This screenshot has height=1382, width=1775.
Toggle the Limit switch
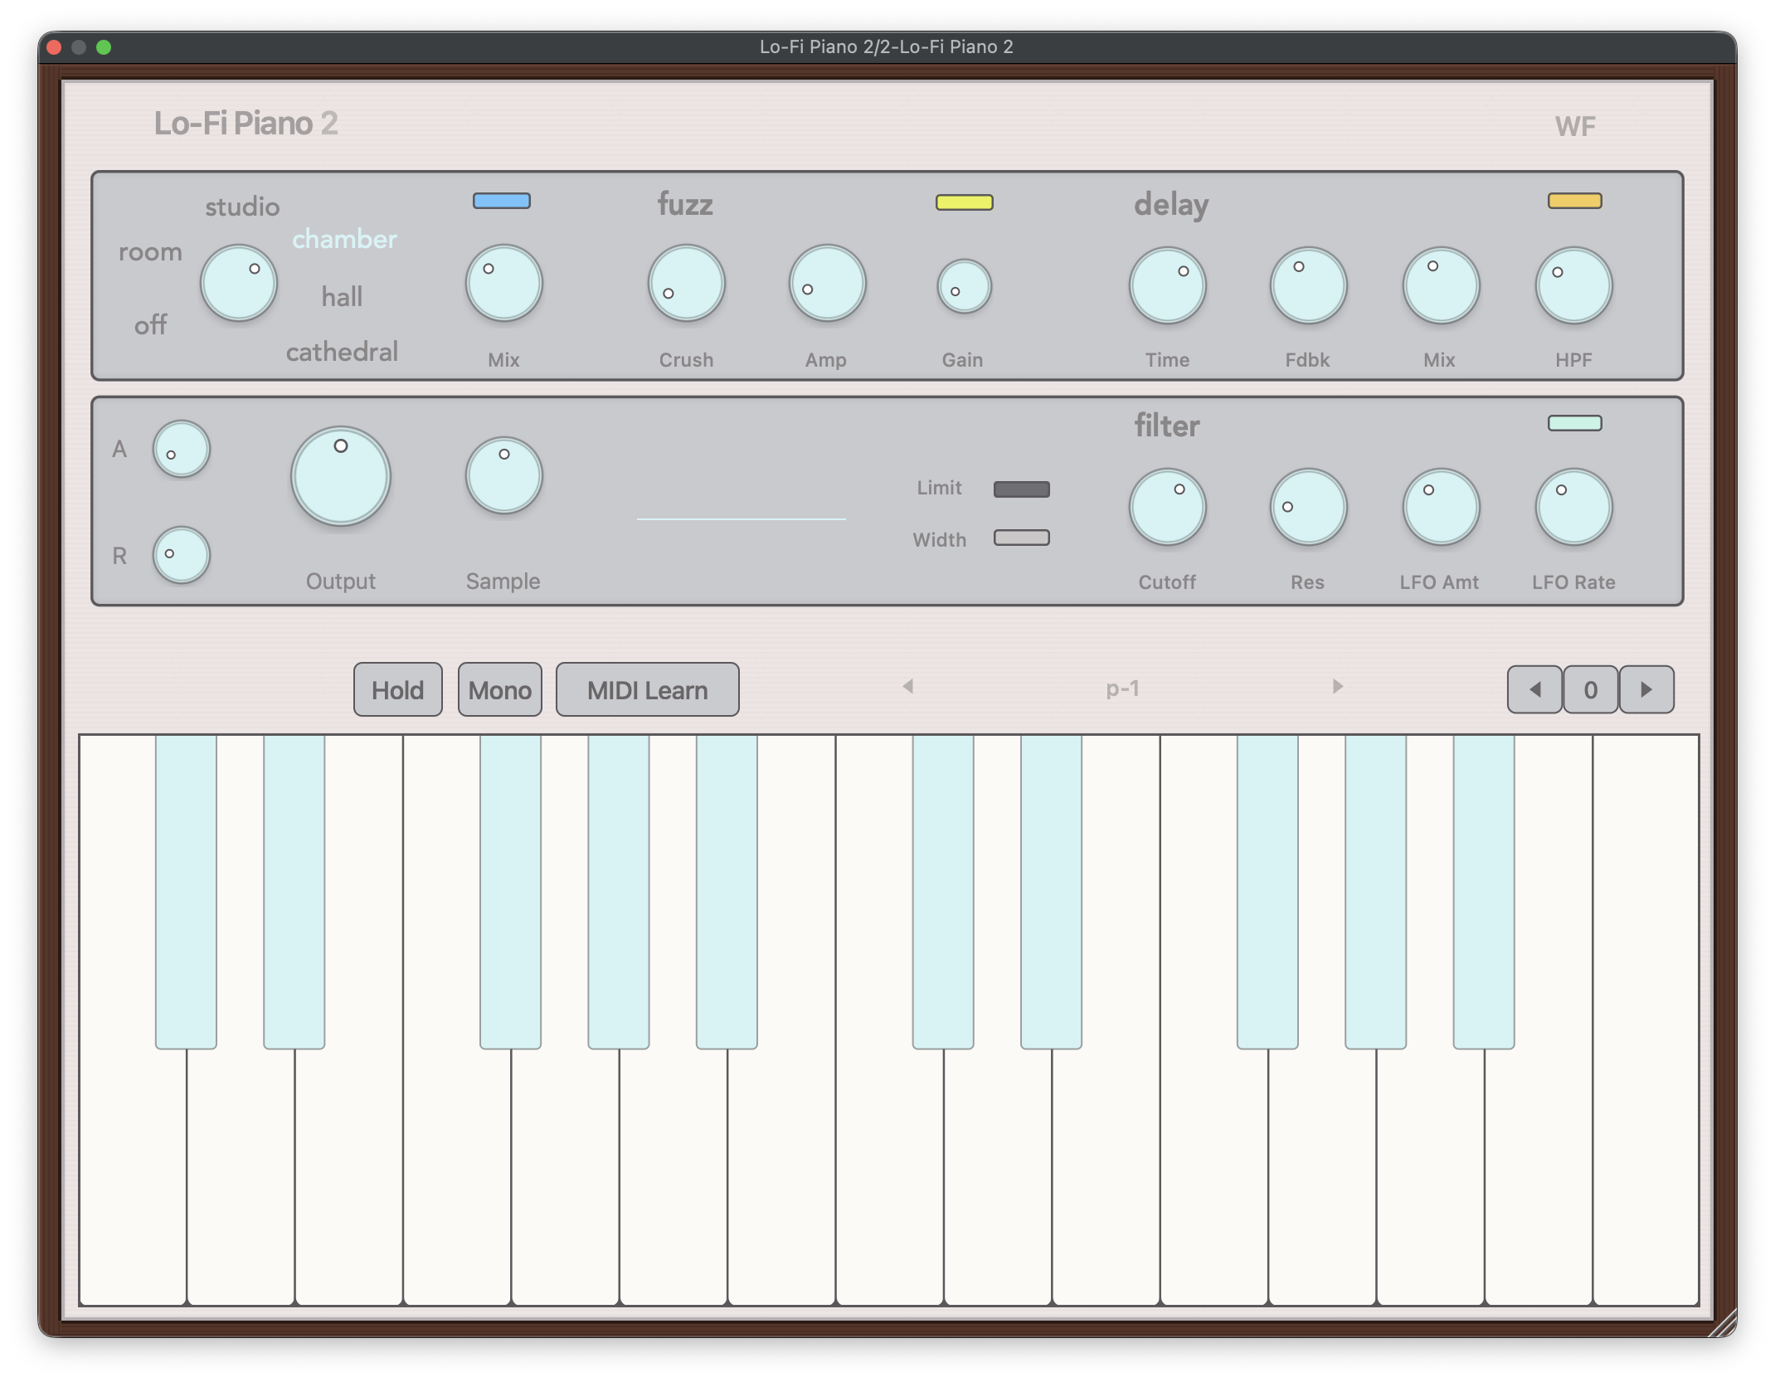pyautogui.click(x=1022, y=489)
